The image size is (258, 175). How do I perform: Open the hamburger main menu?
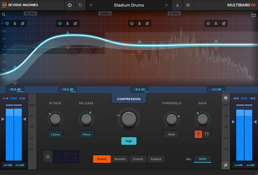pos(188,5)
